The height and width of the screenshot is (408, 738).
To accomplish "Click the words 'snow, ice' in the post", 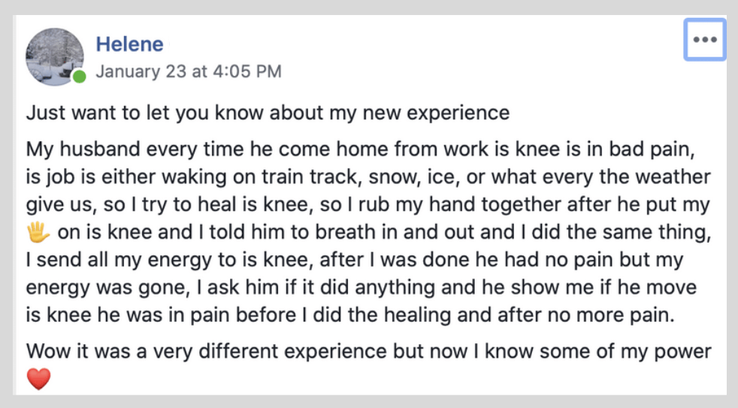I will click(412, 177).
